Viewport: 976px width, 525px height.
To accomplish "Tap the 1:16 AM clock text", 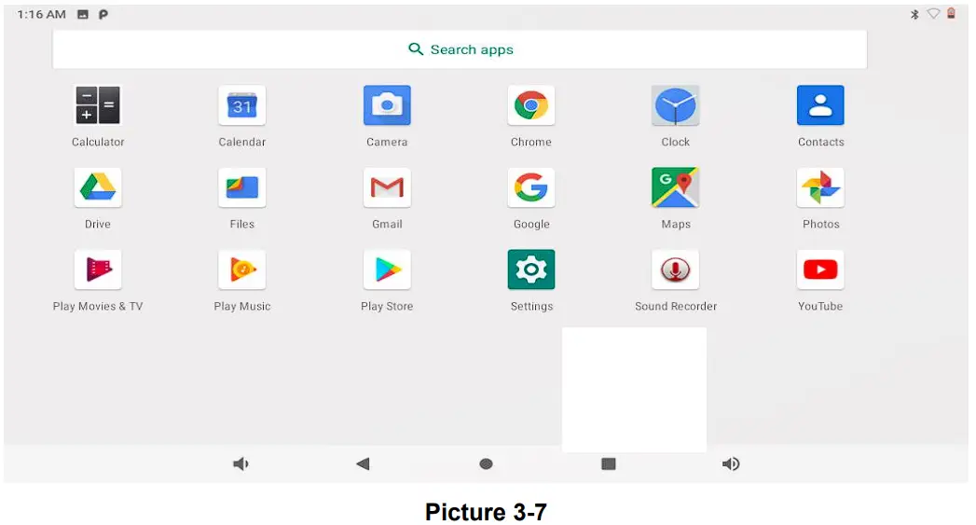I will tap(42, 14).
